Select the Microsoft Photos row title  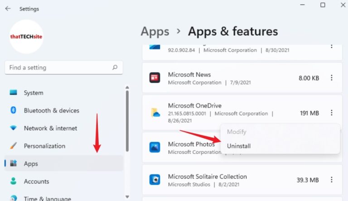(191, 144)
